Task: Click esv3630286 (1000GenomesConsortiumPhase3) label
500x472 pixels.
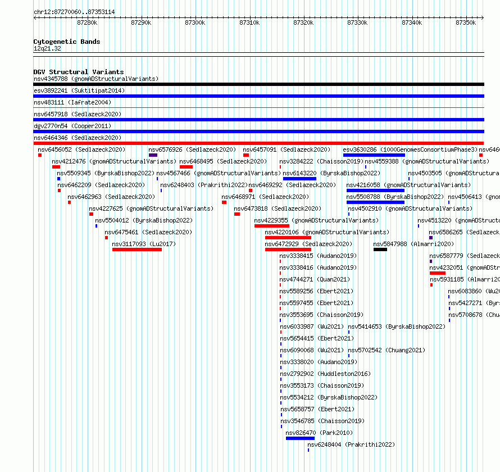Action: (411, 149)
